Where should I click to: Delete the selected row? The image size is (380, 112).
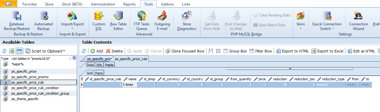coord(114,51)
